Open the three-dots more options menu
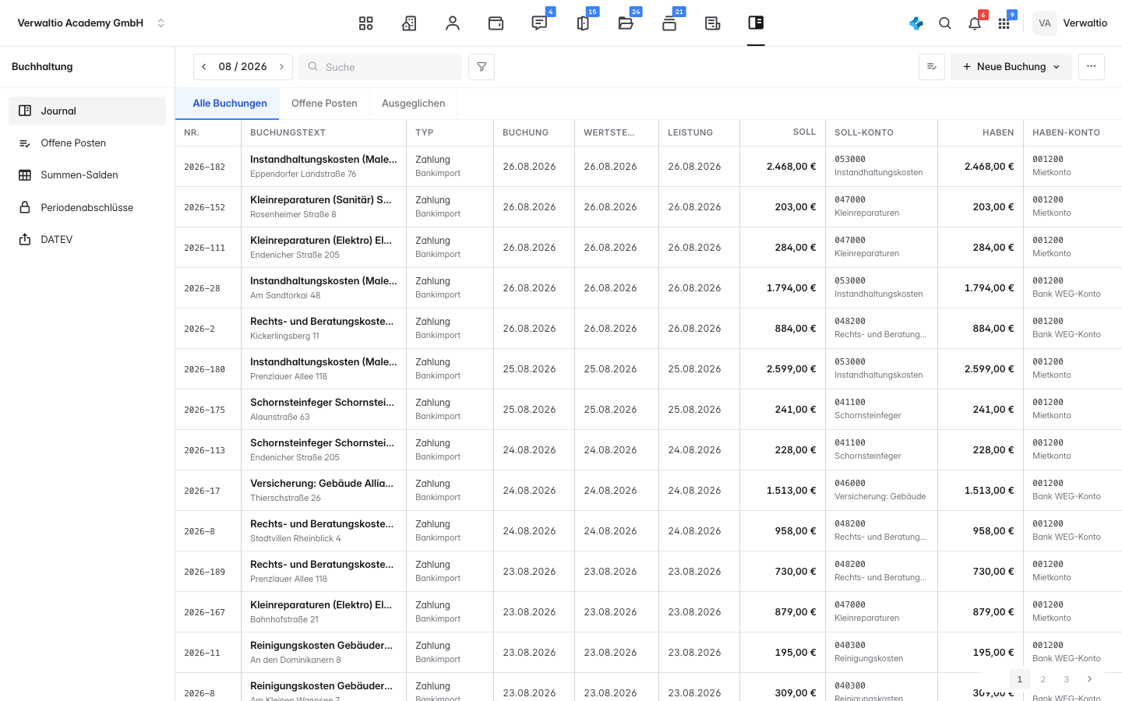The width and height of the screenshot is (1122, 701). [x=1092, y=67]
